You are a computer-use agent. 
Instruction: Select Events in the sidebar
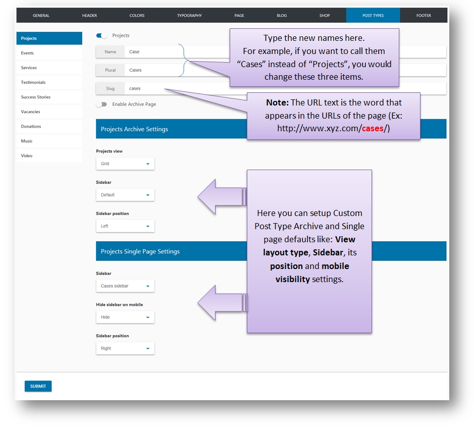tap(49, 53)
